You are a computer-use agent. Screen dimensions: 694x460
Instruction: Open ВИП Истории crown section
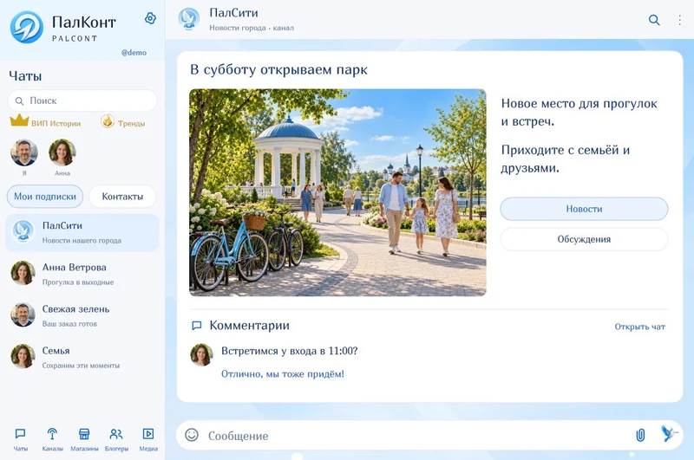click(45, 121)
